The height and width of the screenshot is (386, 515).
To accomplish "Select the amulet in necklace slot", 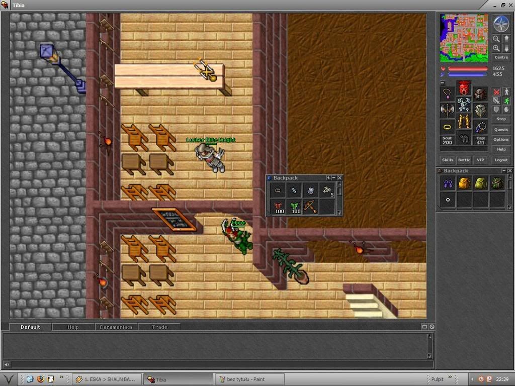I will (447, 94).
